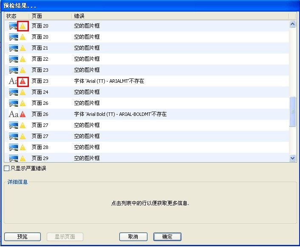Click the red error triangle in the ARIALMT row

pyautogui.click(x=23, y=81)
